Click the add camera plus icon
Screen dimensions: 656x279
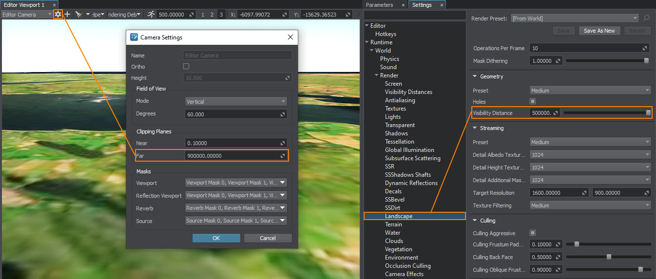coord(68,15)
